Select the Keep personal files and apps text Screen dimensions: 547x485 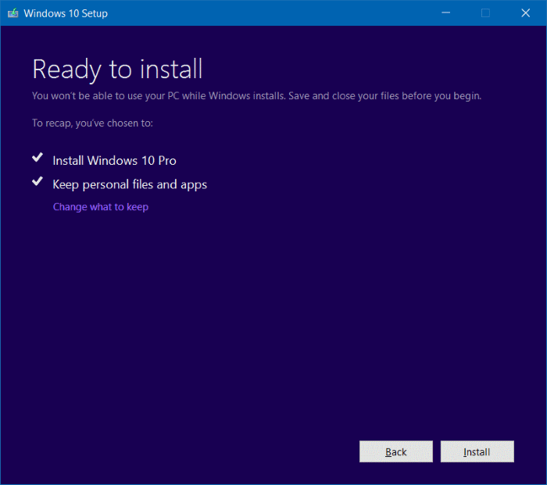pyautogui.click(x=130, y=185)
